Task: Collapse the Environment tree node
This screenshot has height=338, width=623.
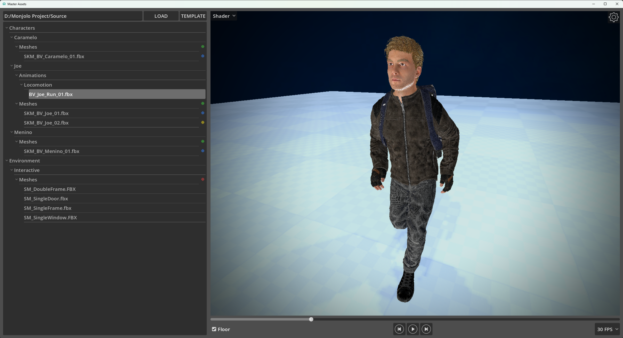Action: 7,160
